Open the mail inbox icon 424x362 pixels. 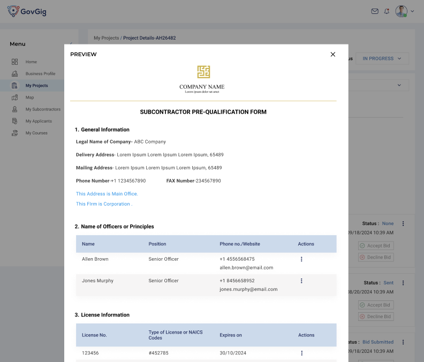pos(375,11)
